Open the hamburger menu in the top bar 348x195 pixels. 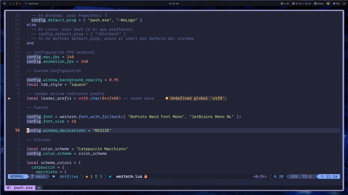4,3
